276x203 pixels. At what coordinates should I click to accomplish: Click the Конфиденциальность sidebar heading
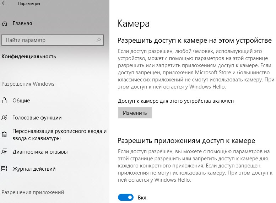[29, 56]
